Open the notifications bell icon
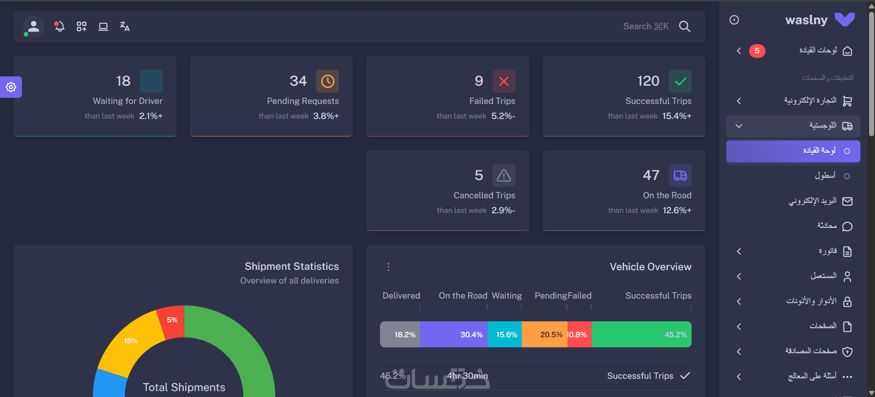875x397 pixels. (59, 26)
